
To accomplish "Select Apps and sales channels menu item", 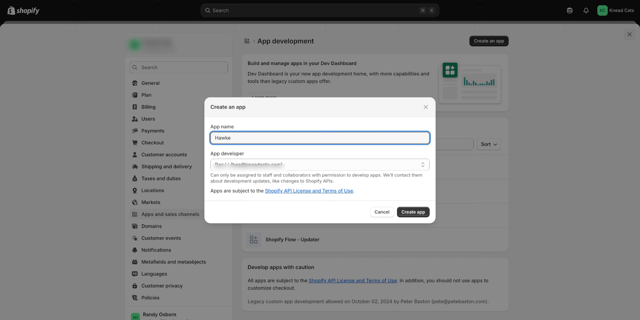I will click(170, 214).
